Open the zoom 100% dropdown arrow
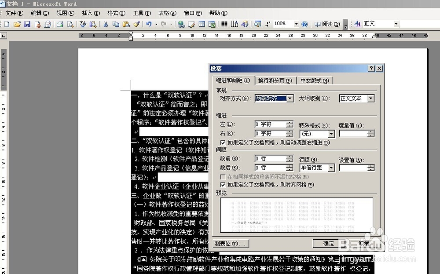 296,24
